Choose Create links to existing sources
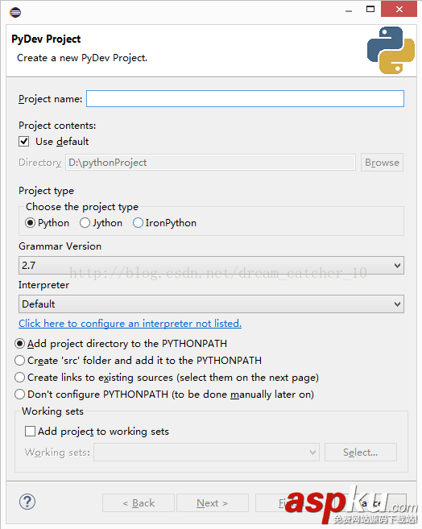422x529 pixels. [19, 377]
